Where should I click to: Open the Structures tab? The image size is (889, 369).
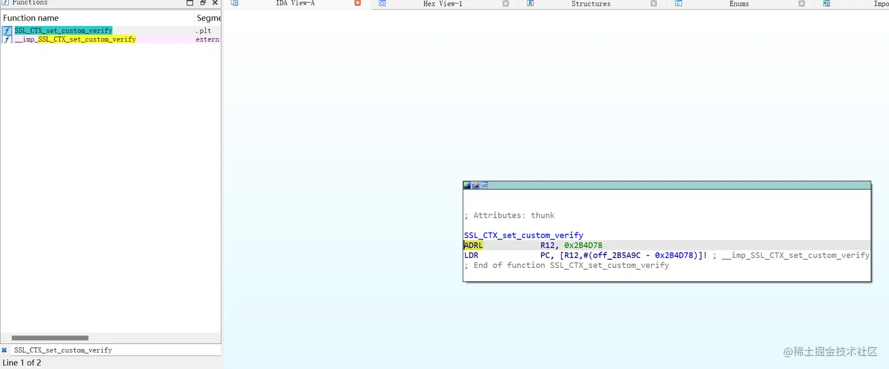591,4
